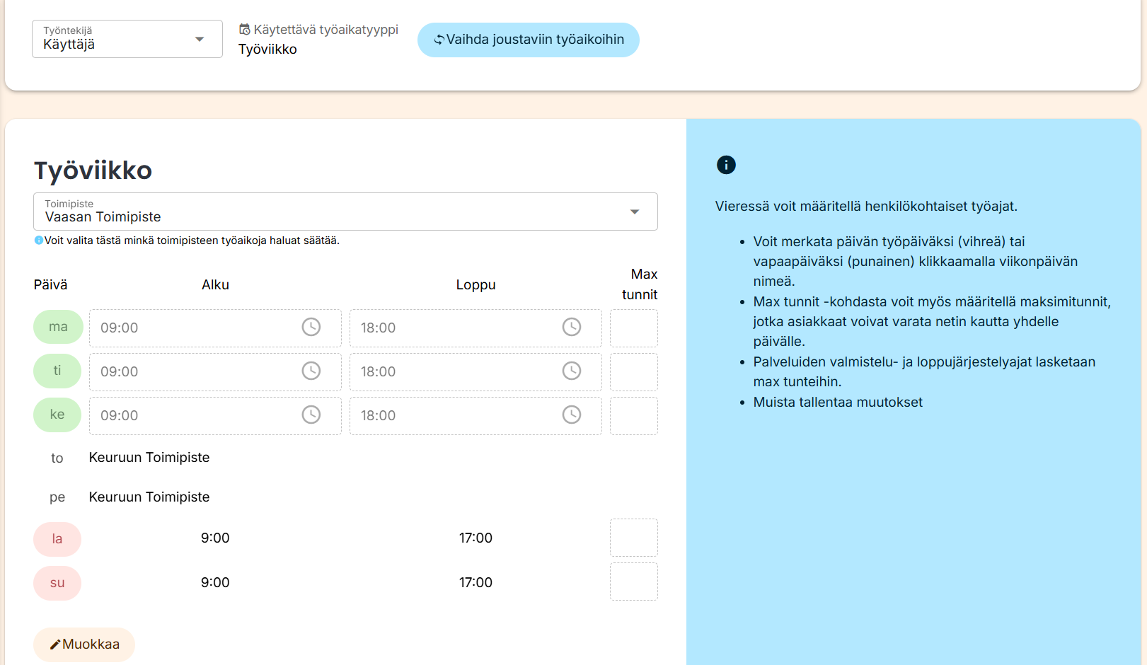Screen dimensions: 1147x665
Task: Click the clock icon in Wednesday's end time
Action: (572, 415)
